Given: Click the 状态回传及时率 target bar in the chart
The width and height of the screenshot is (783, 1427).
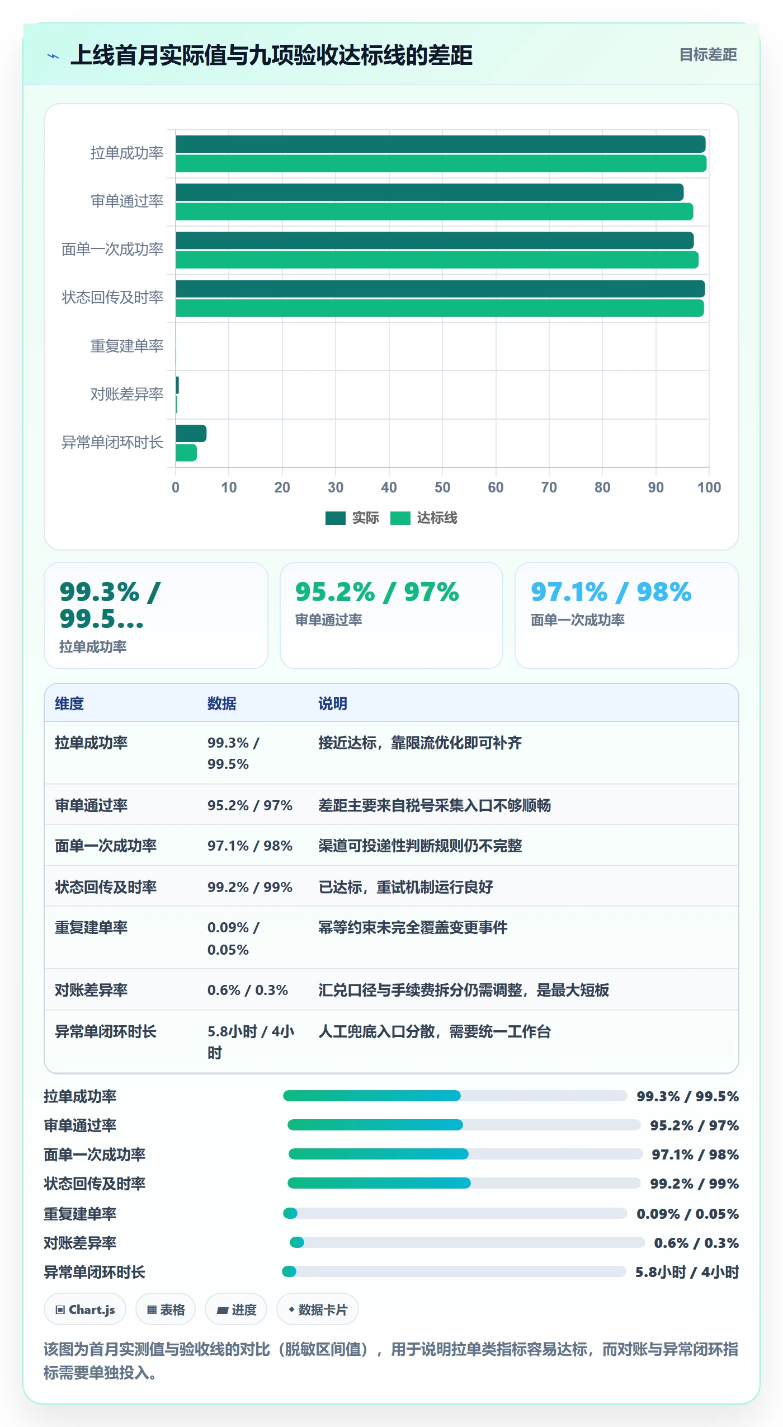Looking at the screenshot, I should point(440,308).
